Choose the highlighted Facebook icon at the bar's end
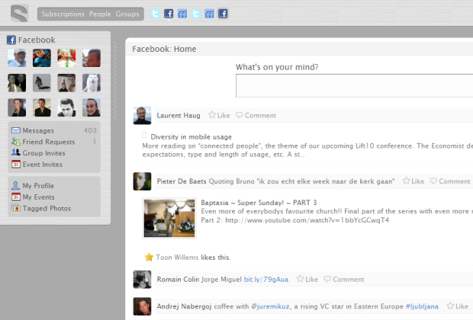 coord(223,14)
